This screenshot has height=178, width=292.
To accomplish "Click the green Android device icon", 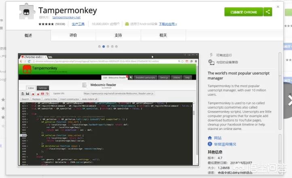I will [x=127, y=24].
